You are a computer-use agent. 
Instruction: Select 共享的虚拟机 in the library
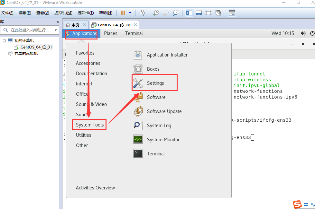click(x=26, y=54)
